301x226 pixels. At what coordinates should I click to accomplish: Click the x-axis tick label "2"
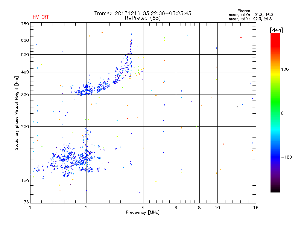(87, 208)
